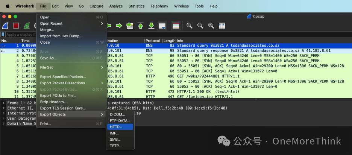This screenshot has height=155, width=352.
Task: Open the Help menu
Action: pyautogui.click(x=214, y=6)
